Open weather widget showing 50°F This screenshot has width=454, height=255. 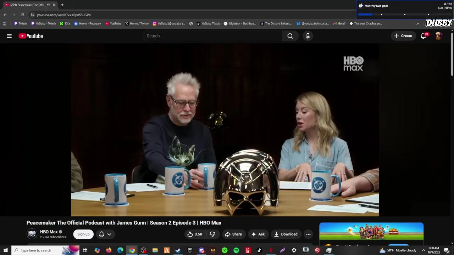point(398,250)
